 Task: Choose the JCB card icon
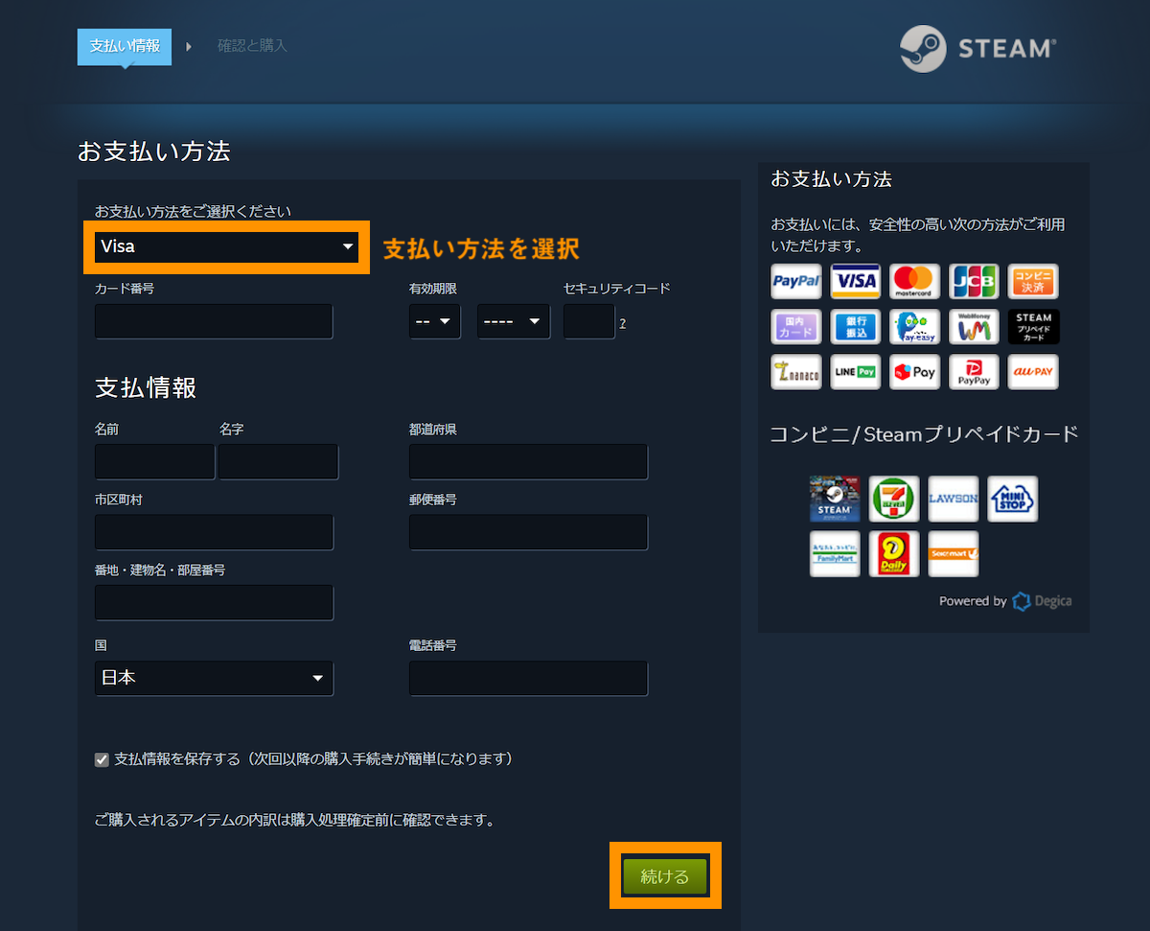974,281
